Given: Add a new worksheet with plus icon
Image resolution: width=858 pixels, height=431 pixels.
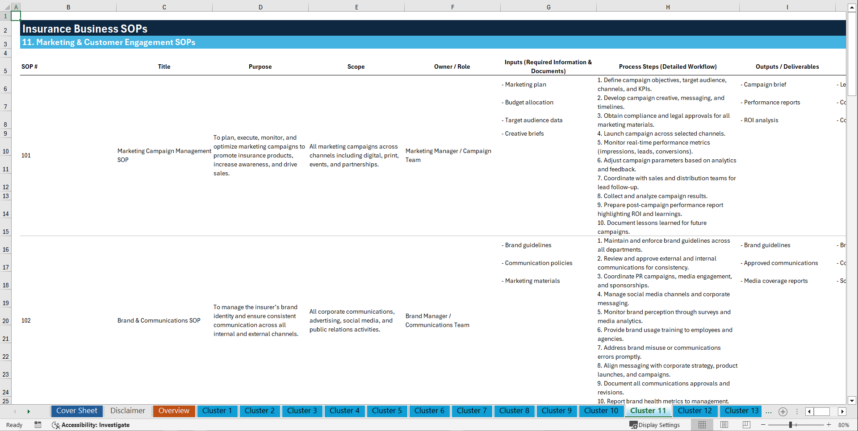Looking at the screenshot, I should pos(783,412).
